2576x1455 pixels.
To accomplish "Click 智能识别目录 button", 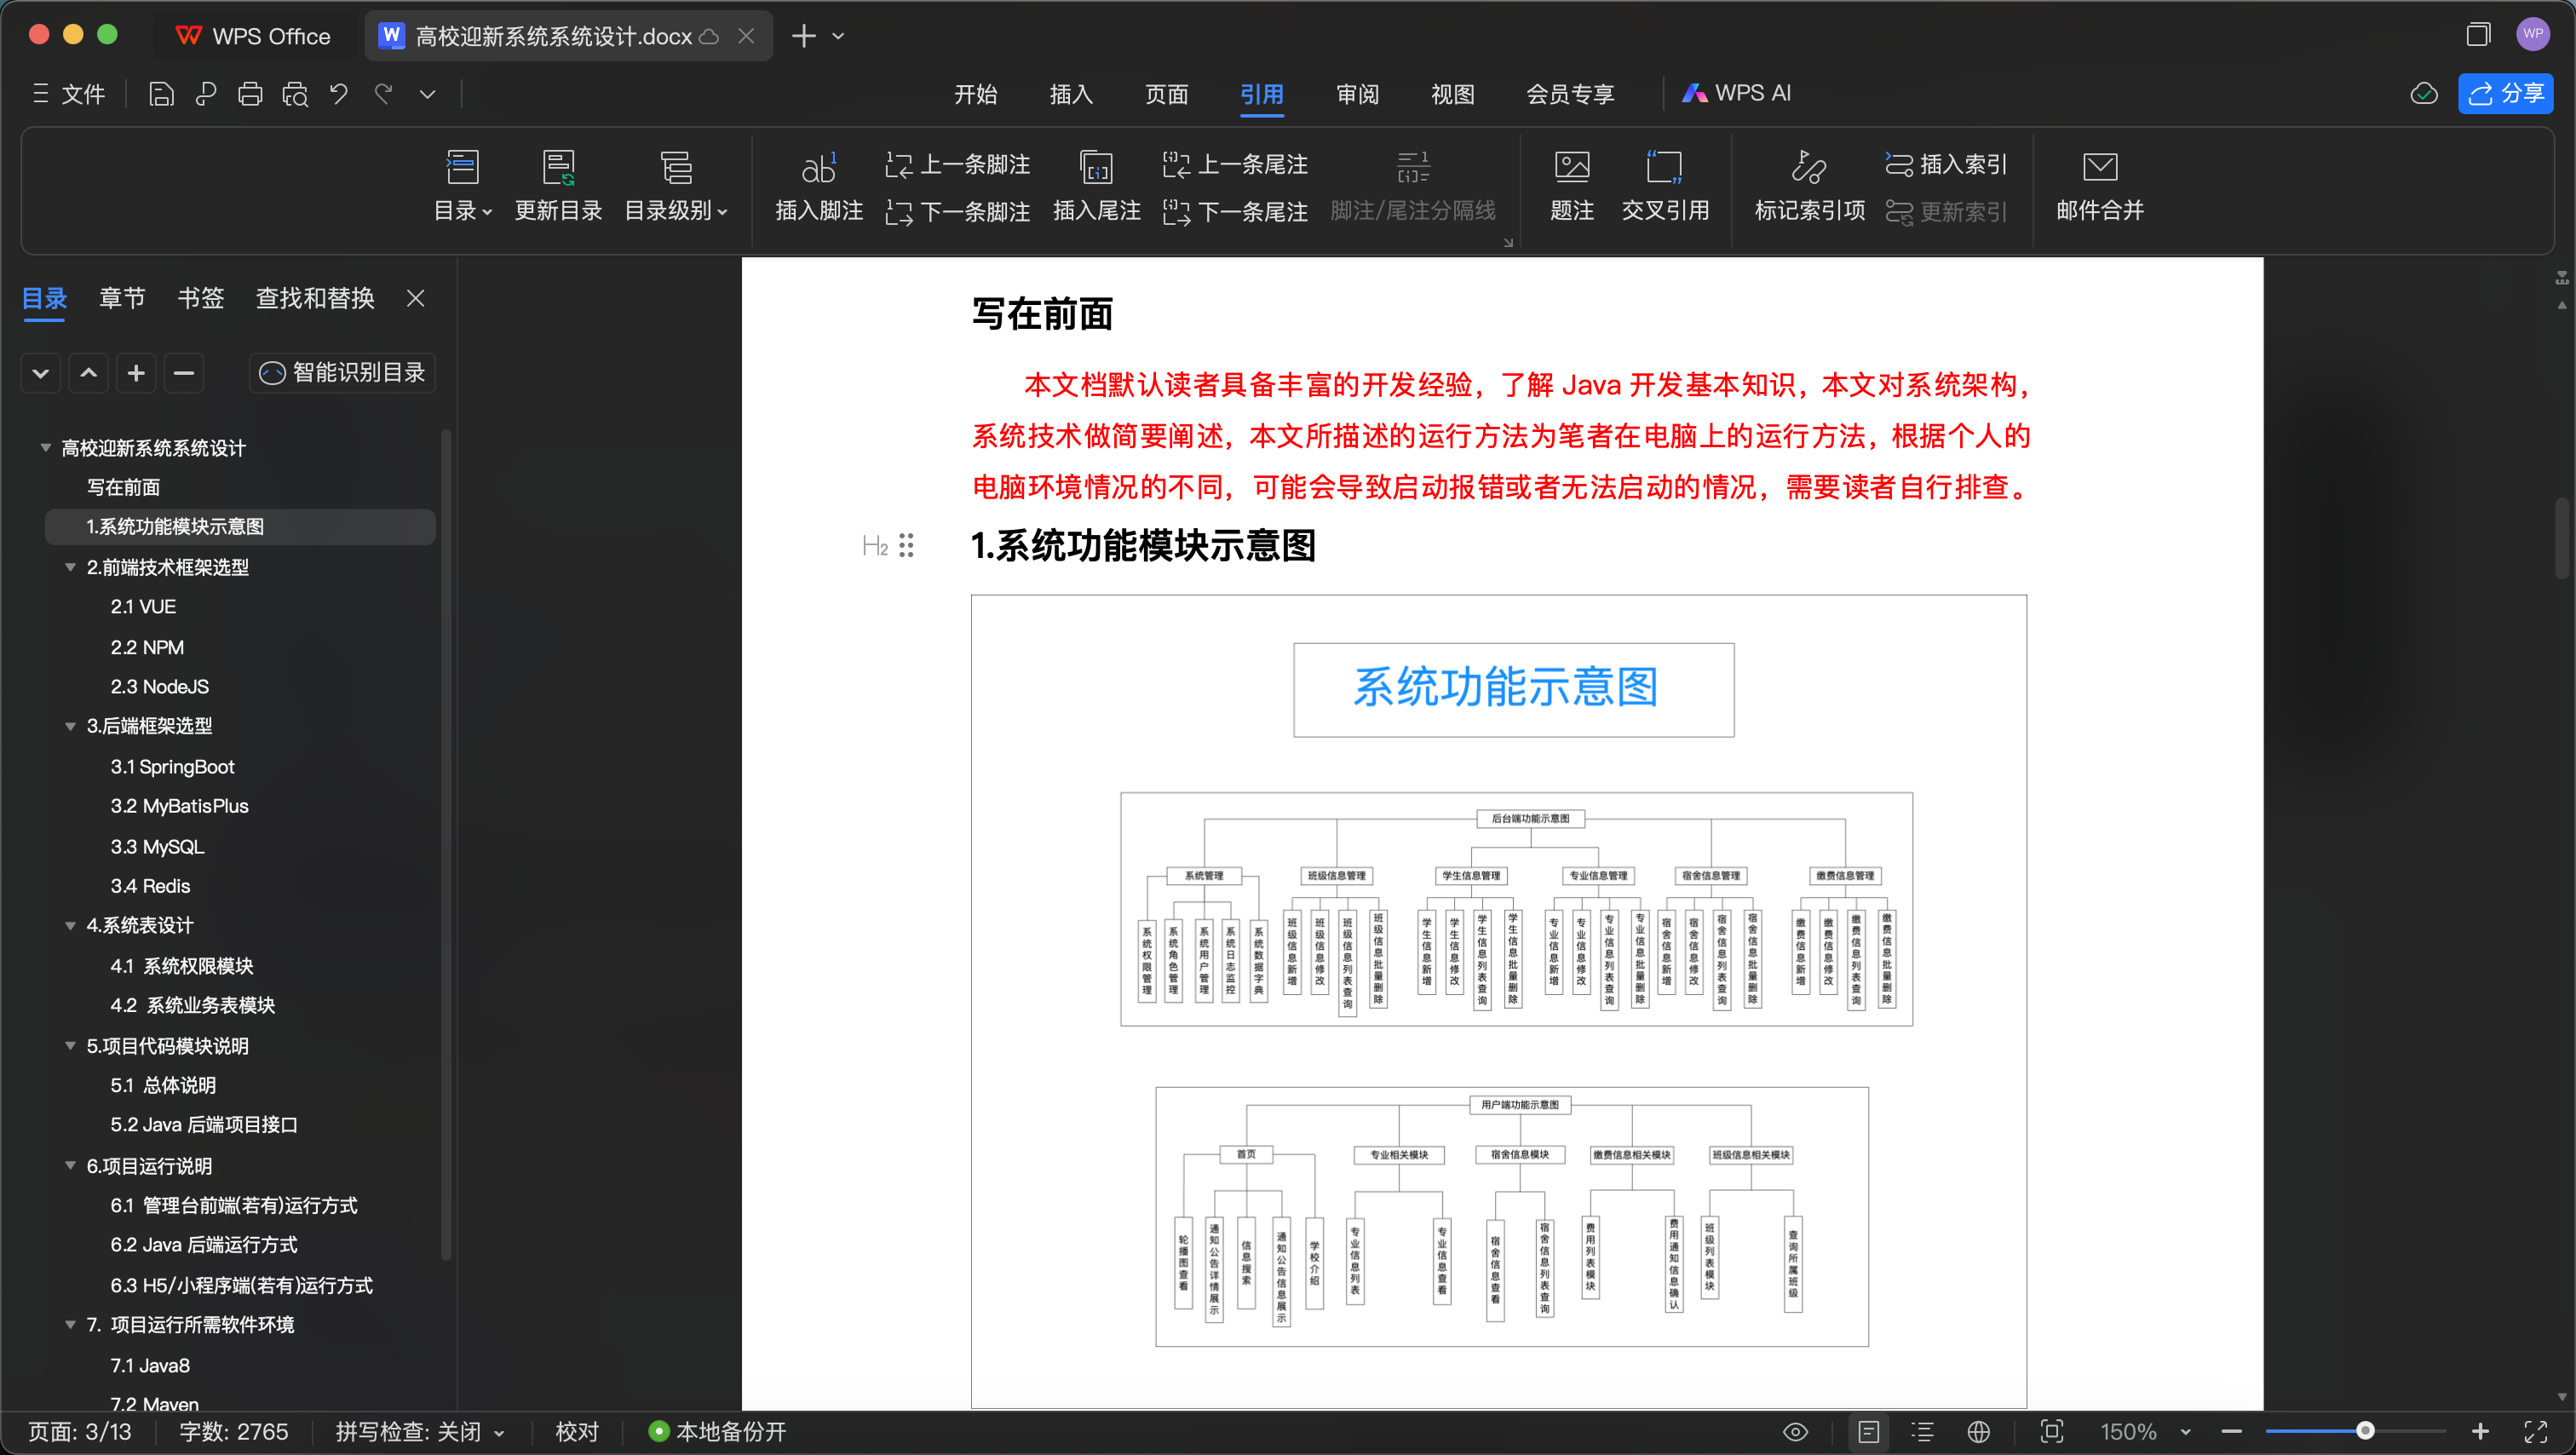I will 342,373.
